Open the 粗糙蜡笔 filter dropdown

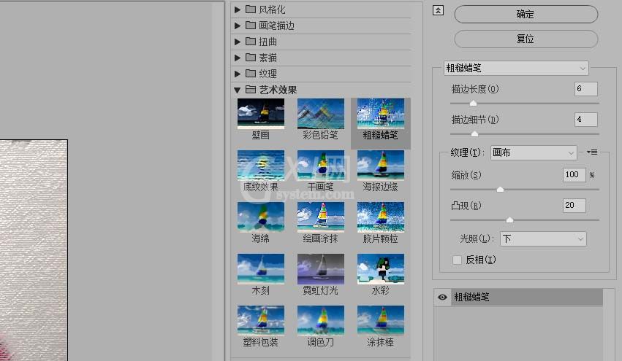coord(516,68)
